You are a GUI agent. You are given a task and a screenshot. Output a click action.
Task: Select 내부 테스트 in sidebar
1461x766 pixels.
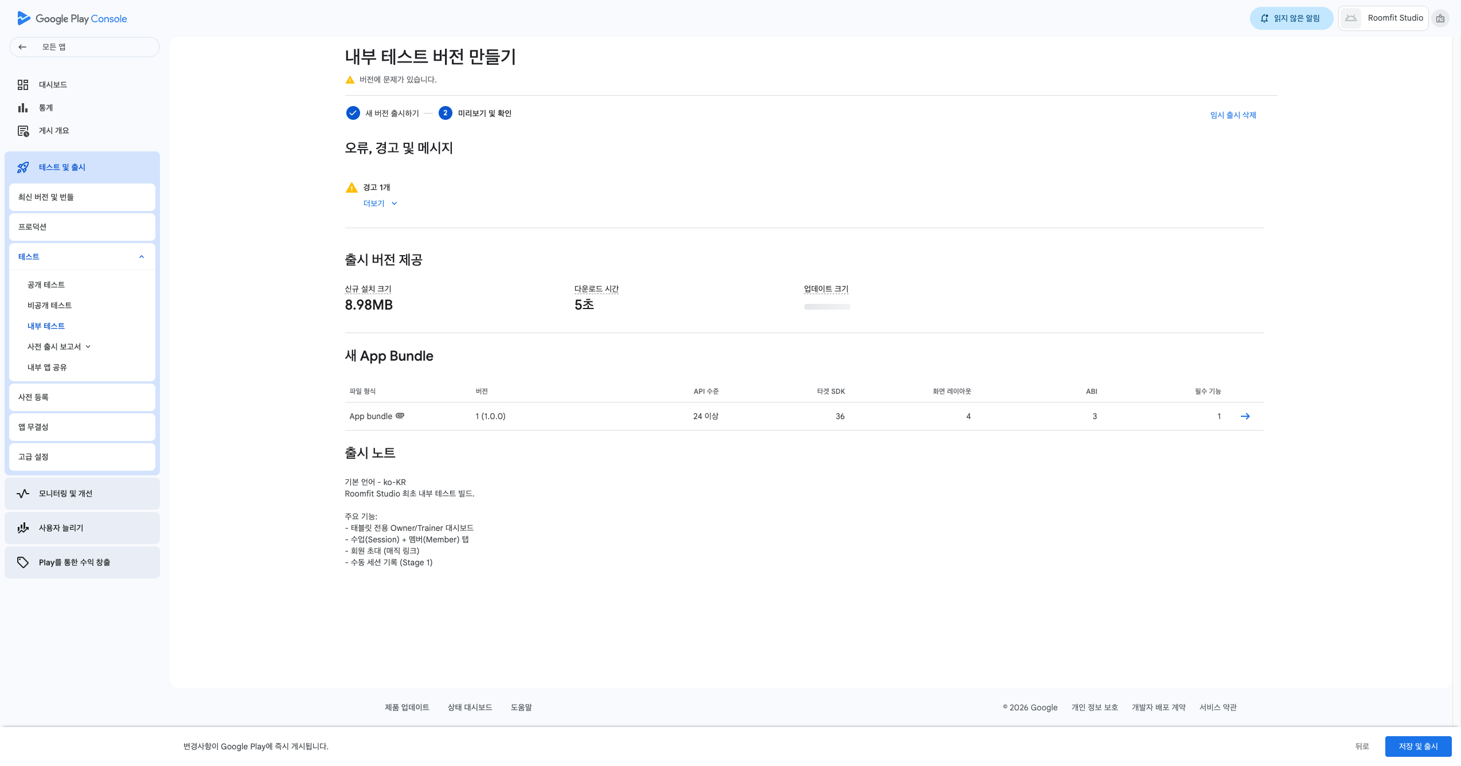pyautogui.click(x=46, y=326)
